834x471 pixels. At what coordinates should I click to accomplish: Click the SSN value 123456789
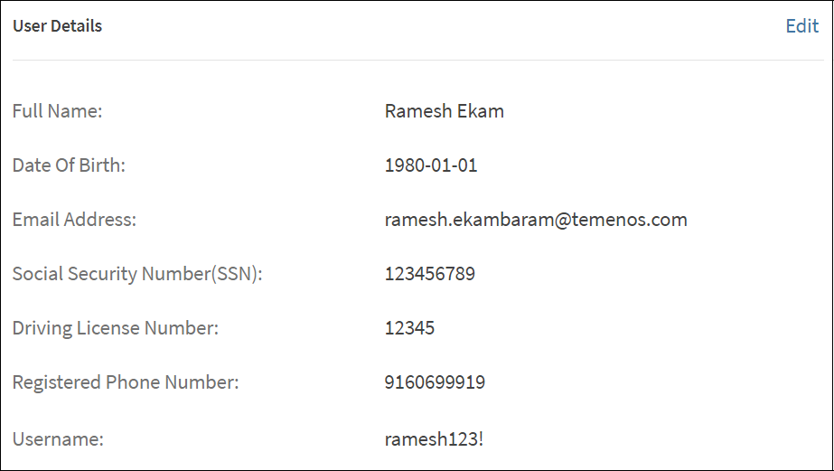[430, 274]
